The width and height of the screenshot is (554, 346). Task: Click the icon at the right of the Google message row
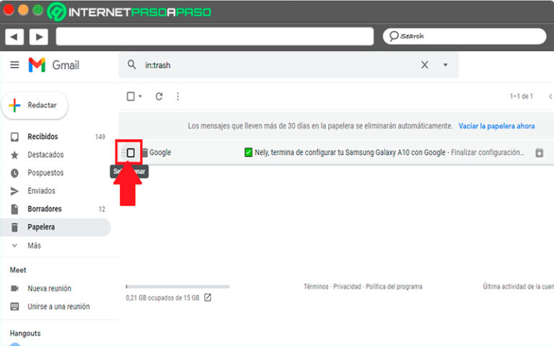coord(539,153)
